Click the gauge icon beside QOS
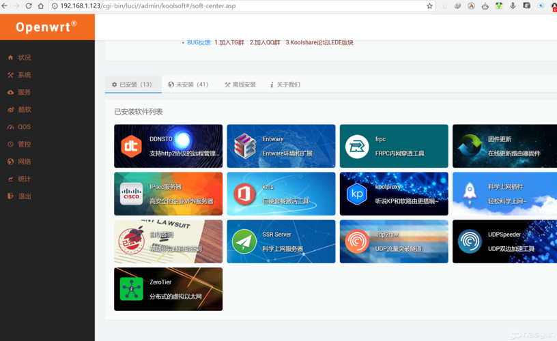Screen dimensions: 557x341 10,127
